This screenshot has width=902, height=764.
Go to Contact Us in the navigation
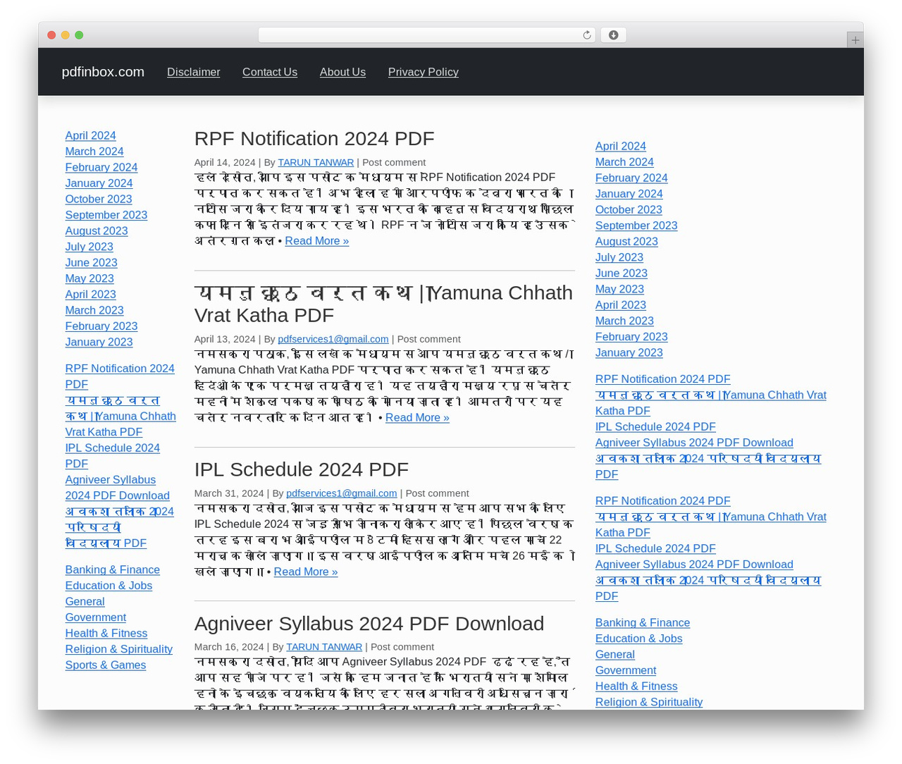[270, 72]
